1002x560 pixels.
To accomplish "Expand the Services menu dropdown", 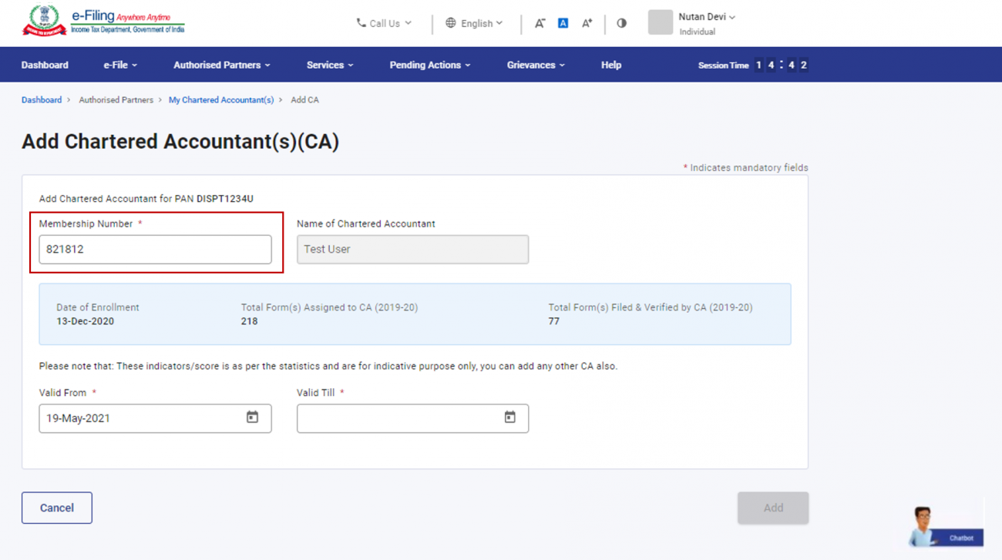I will pos(329,65).
